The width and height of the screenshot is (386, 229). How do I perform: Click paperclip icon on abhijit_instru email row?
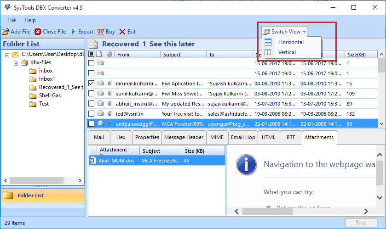[x=110, y=103]
